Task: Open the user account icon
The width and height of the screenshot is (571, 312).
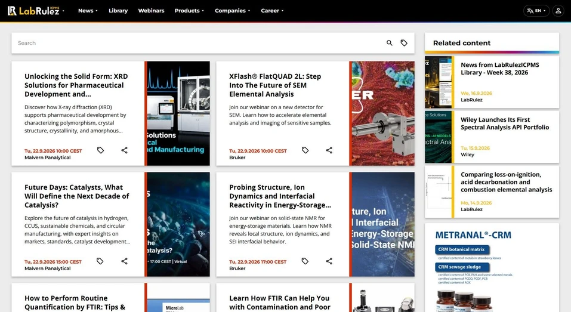Action: [558, 11]
